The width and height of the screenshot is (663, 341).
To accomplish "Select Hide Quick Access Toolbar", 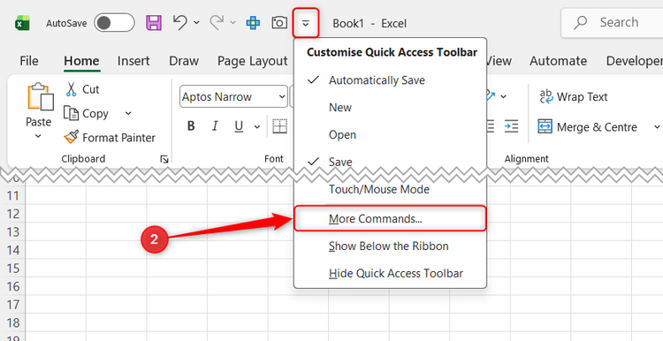I will tap(390, 273).
